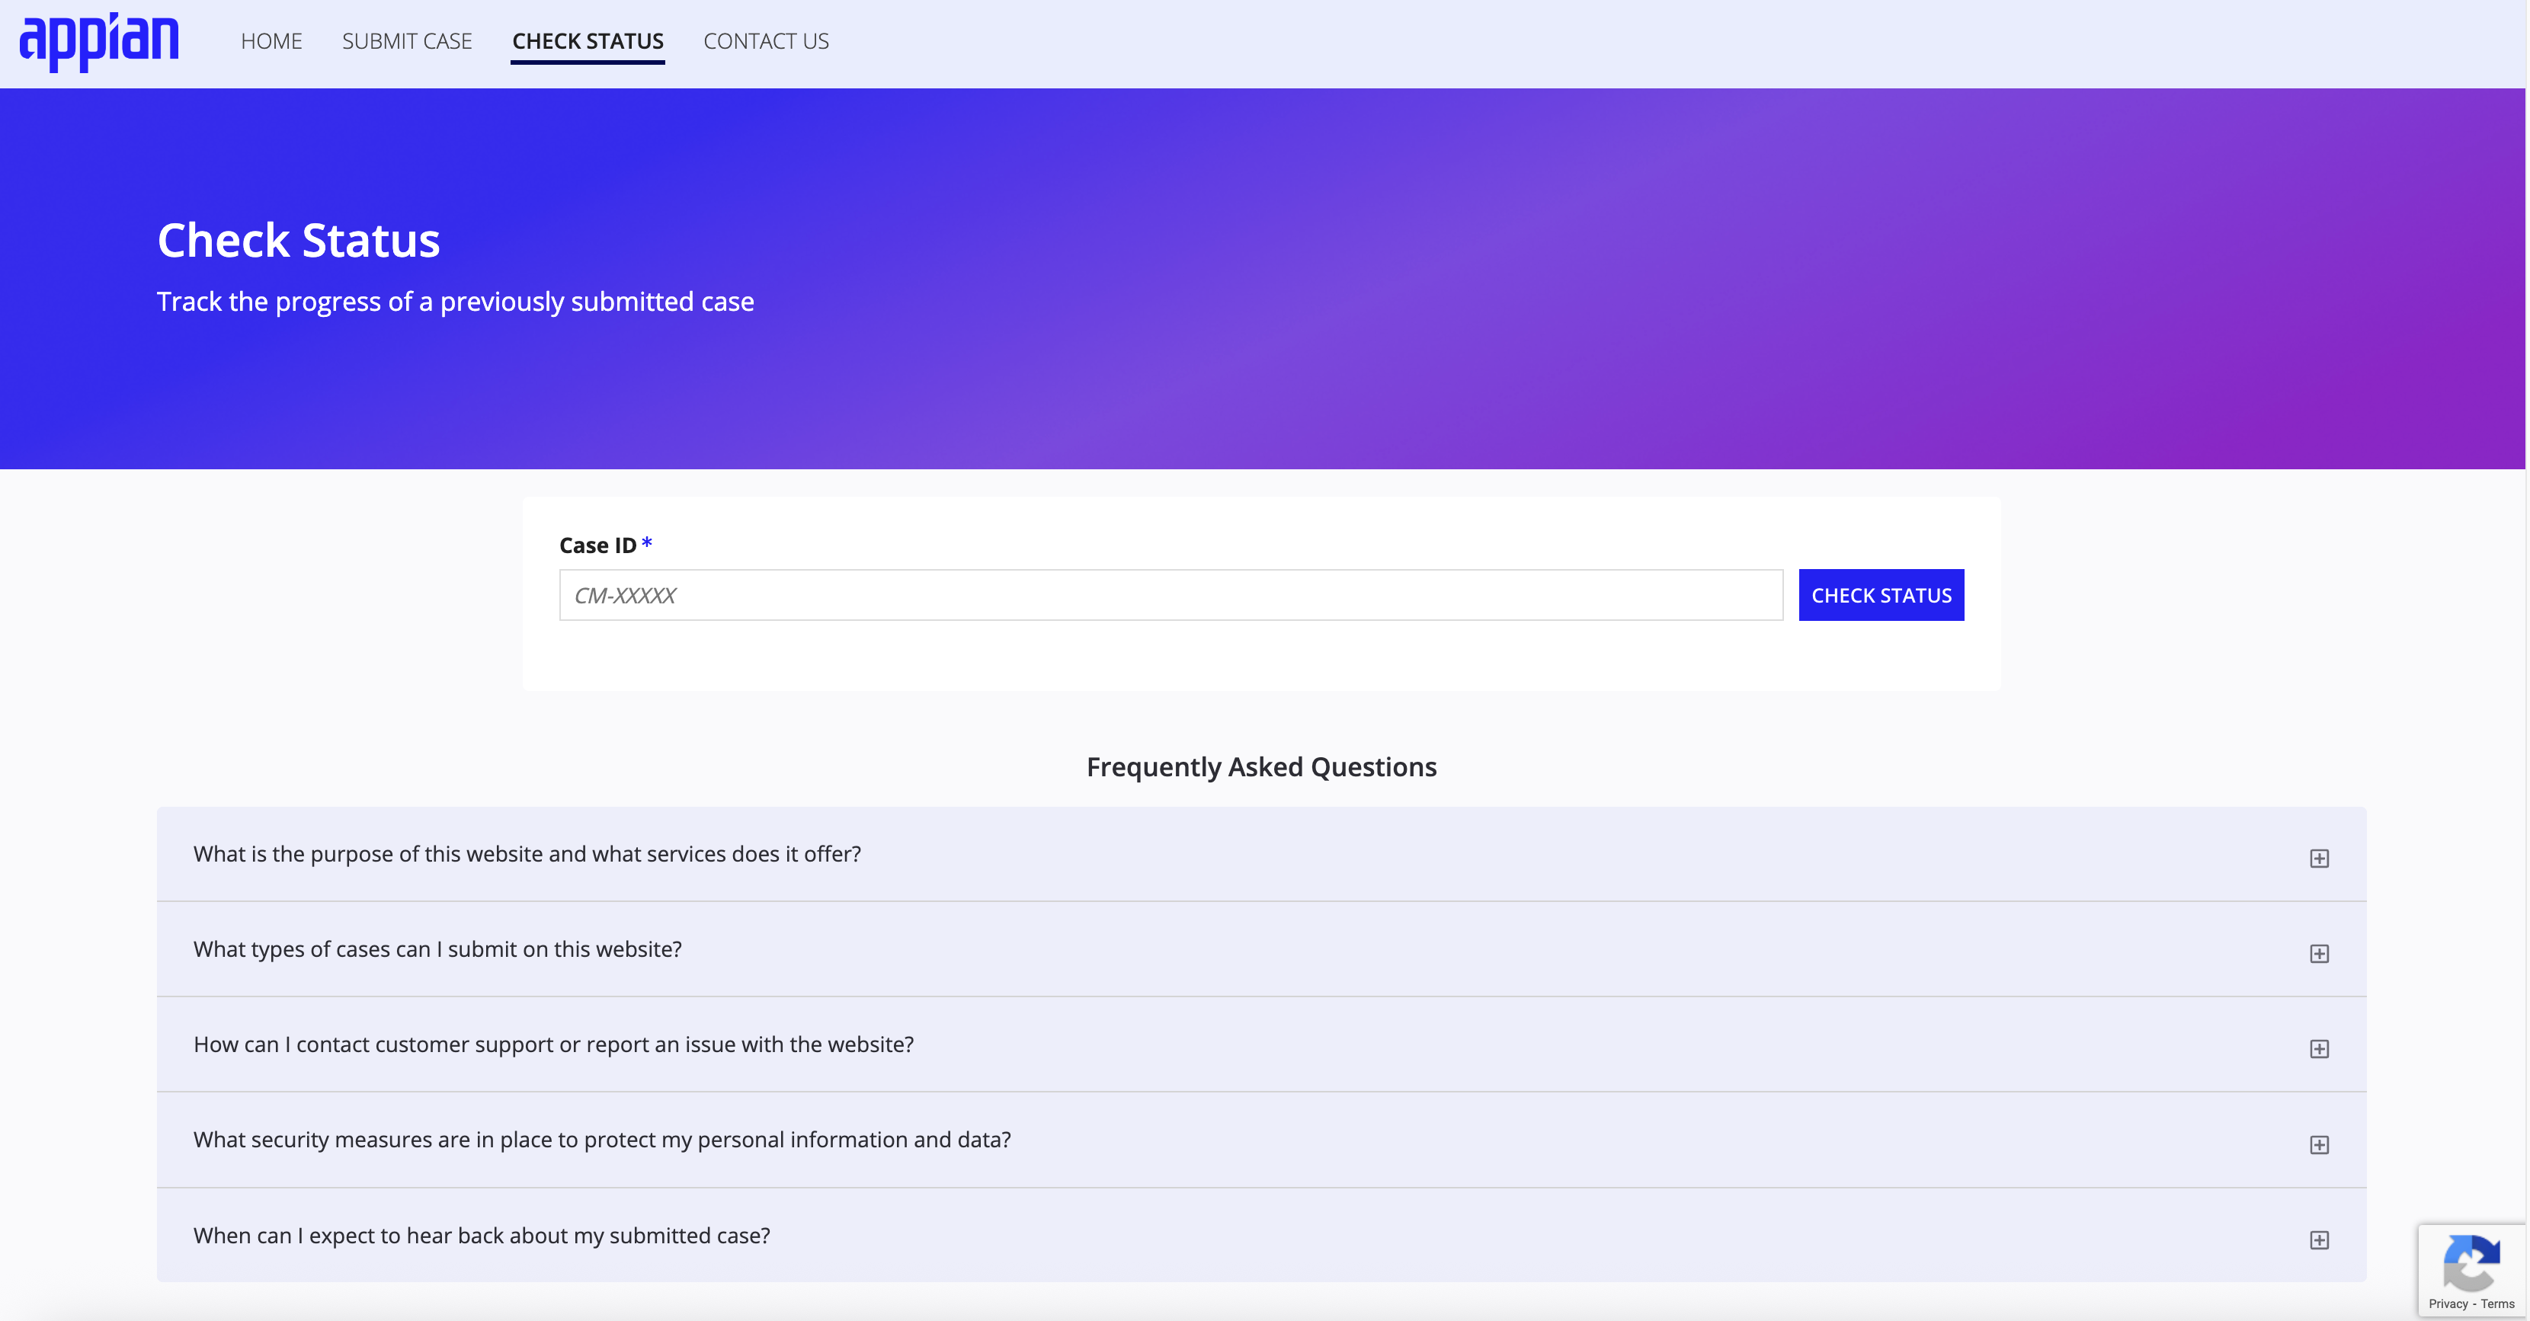Go to the HOME nav item

[271, 41]
